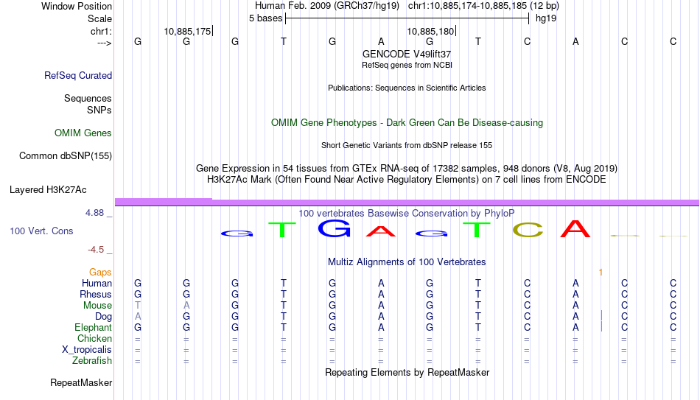The width and height of the screenshot is (700, 400).
Task: Click the OMIM Gene Phenotypes track title
Action: (x=407, y=123)
